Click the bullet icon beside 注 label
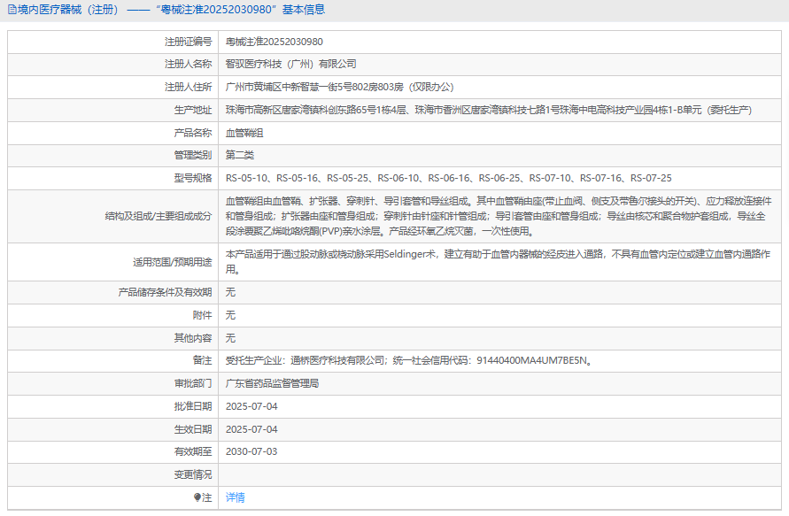The image size is (789, 516). pos(197,497)
